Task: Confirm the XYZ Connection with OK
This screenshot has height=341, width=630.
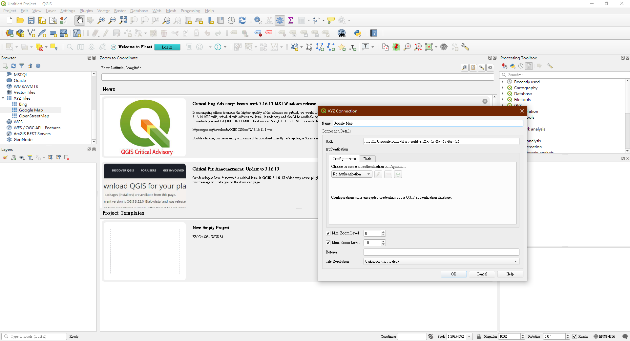Action: (453, 274)
